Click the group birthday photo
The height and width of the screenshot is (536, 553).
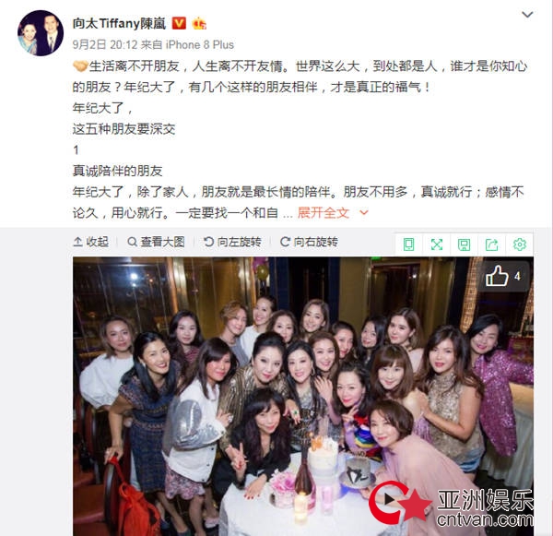(x=303, y=396)
